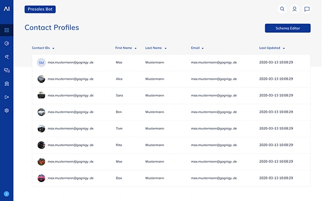This screenshot has width=322, height=201.
Task: Open the user profile icon
Action: pos(295,9)
